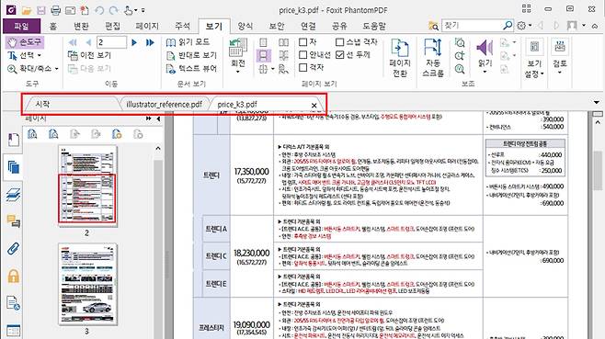Viewport: 605px width, 339px height.
Task: Open 확대/축소 zoom dropdown
Action: [57, 69]
